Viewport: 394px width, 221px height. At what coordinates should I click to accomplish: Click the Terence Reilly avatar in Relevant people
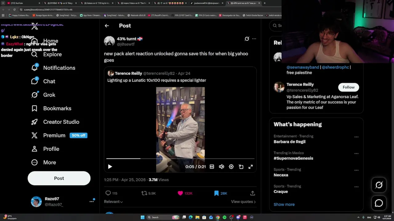279,87
